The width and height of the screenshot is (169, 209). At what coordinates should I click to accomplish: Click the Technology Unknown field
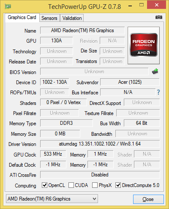pyautogui.click(x=57, y=51)
